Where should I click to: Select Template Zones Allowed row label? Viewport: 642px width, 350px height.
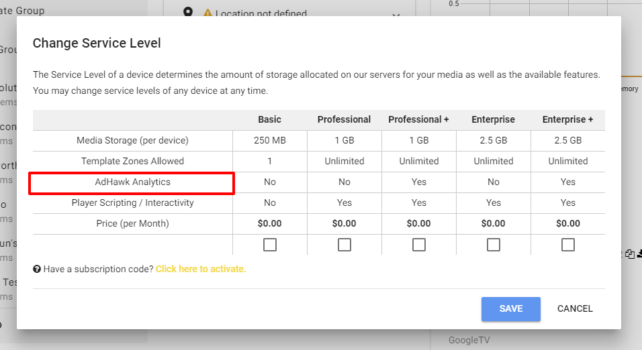point(133,161)
